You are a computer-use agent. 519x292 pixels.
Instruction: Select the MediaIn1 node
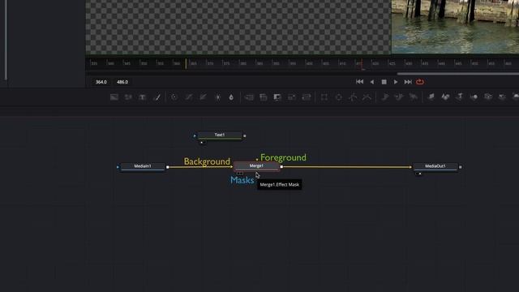coord(143,166)
